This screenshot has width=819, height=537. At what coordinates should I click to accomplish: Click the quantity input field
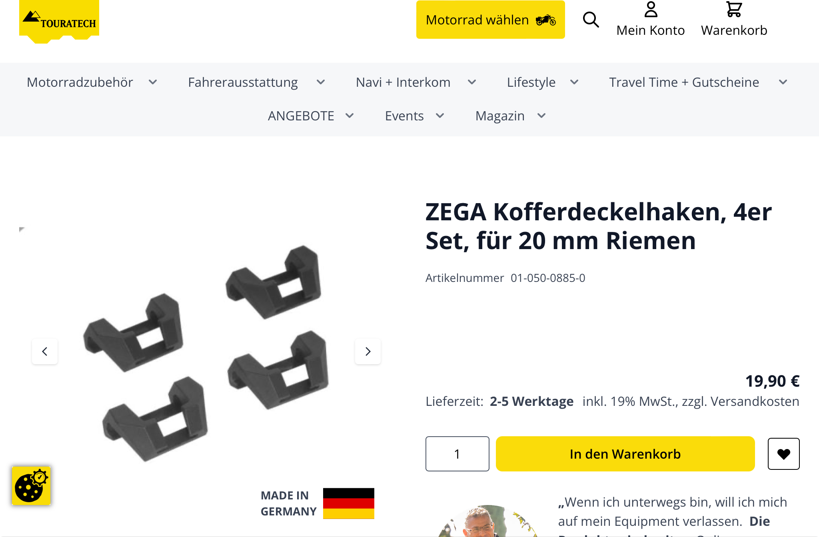tap(457, 454)
